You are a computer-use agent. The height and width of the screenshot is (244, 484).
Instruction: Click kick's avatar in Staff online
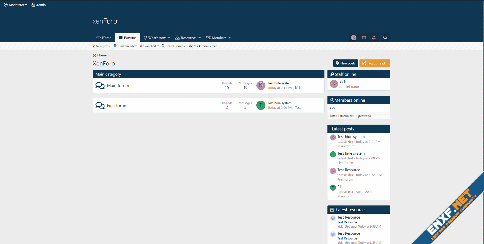334,84
